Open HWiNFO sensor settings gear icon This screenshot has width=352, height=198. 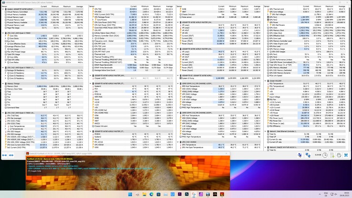(339, 155)
